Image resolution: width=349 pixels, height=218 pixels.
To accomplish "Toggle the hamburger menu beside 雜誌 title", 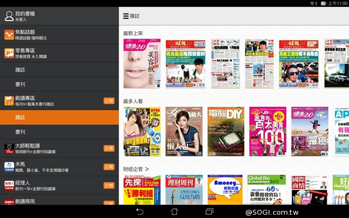I will (x=126, y=17).
